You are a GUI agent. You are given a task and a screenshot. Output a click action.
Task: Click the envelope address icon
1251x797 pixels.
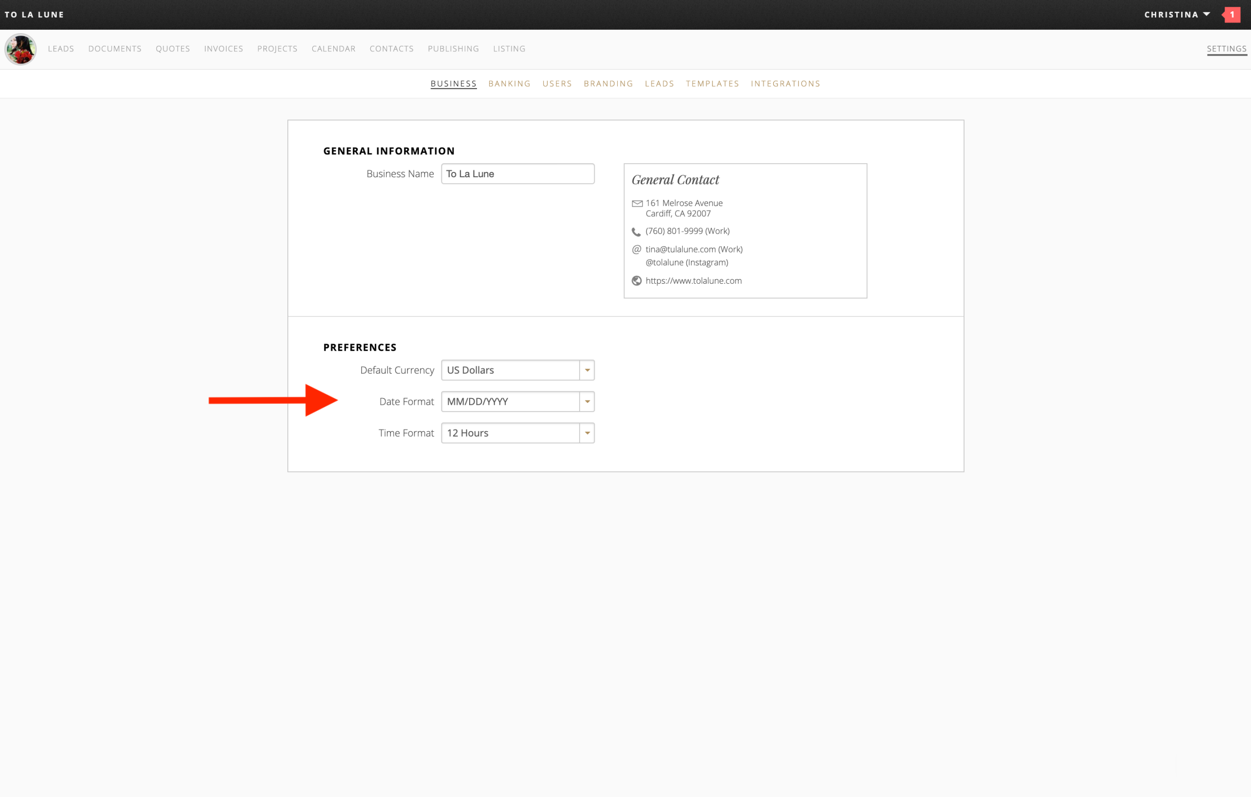[x=637, y=204]
